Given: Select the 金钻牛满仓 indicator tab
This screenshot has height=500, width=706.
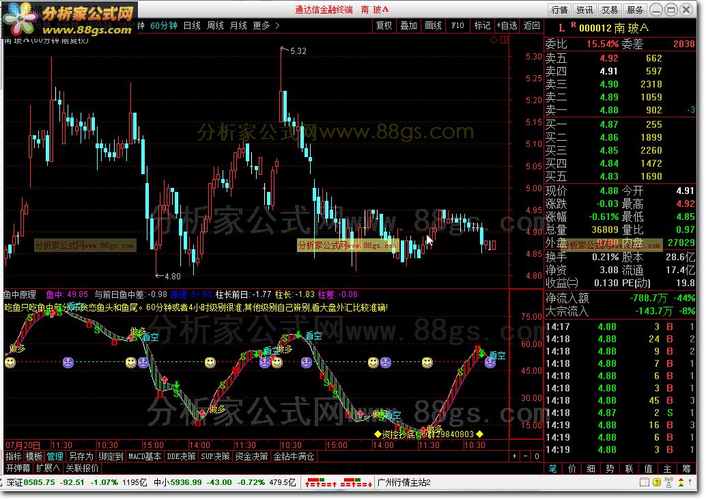Looking at the screenshot, I should tap(294, 456).
